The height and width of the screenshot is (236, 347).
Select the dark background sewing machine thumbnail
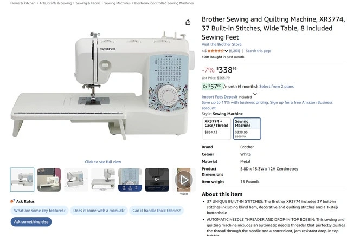point(49,179)
